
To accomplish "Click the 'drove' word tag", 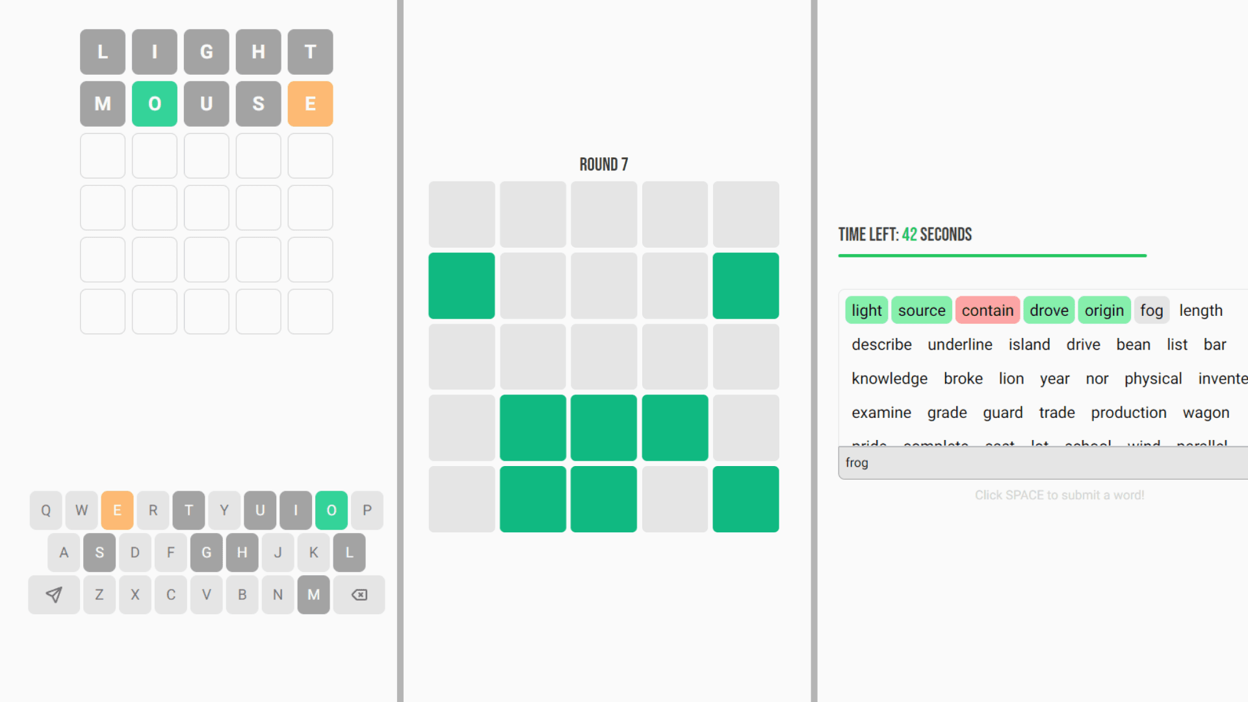I will tap(1048, 309).
